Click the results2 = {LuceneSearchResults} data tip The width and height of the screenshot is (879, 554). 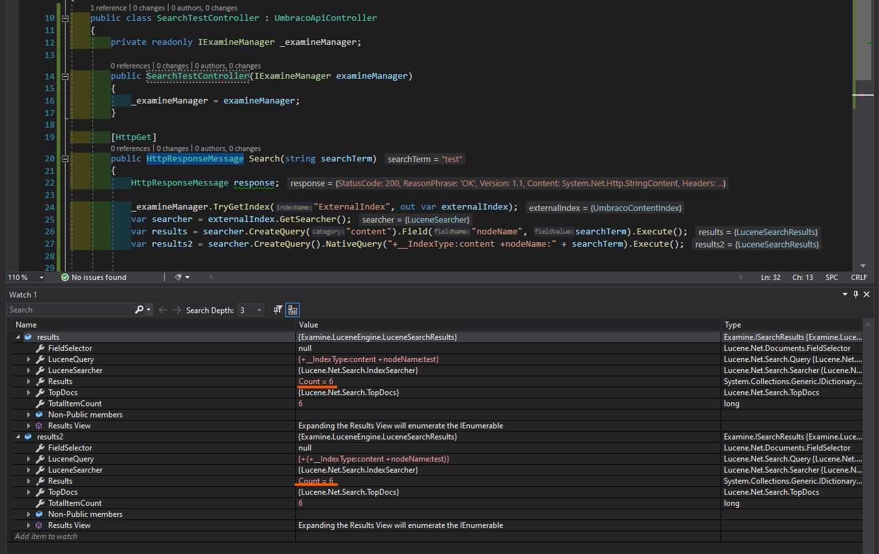pyautogui.click(x=757, y=244)
